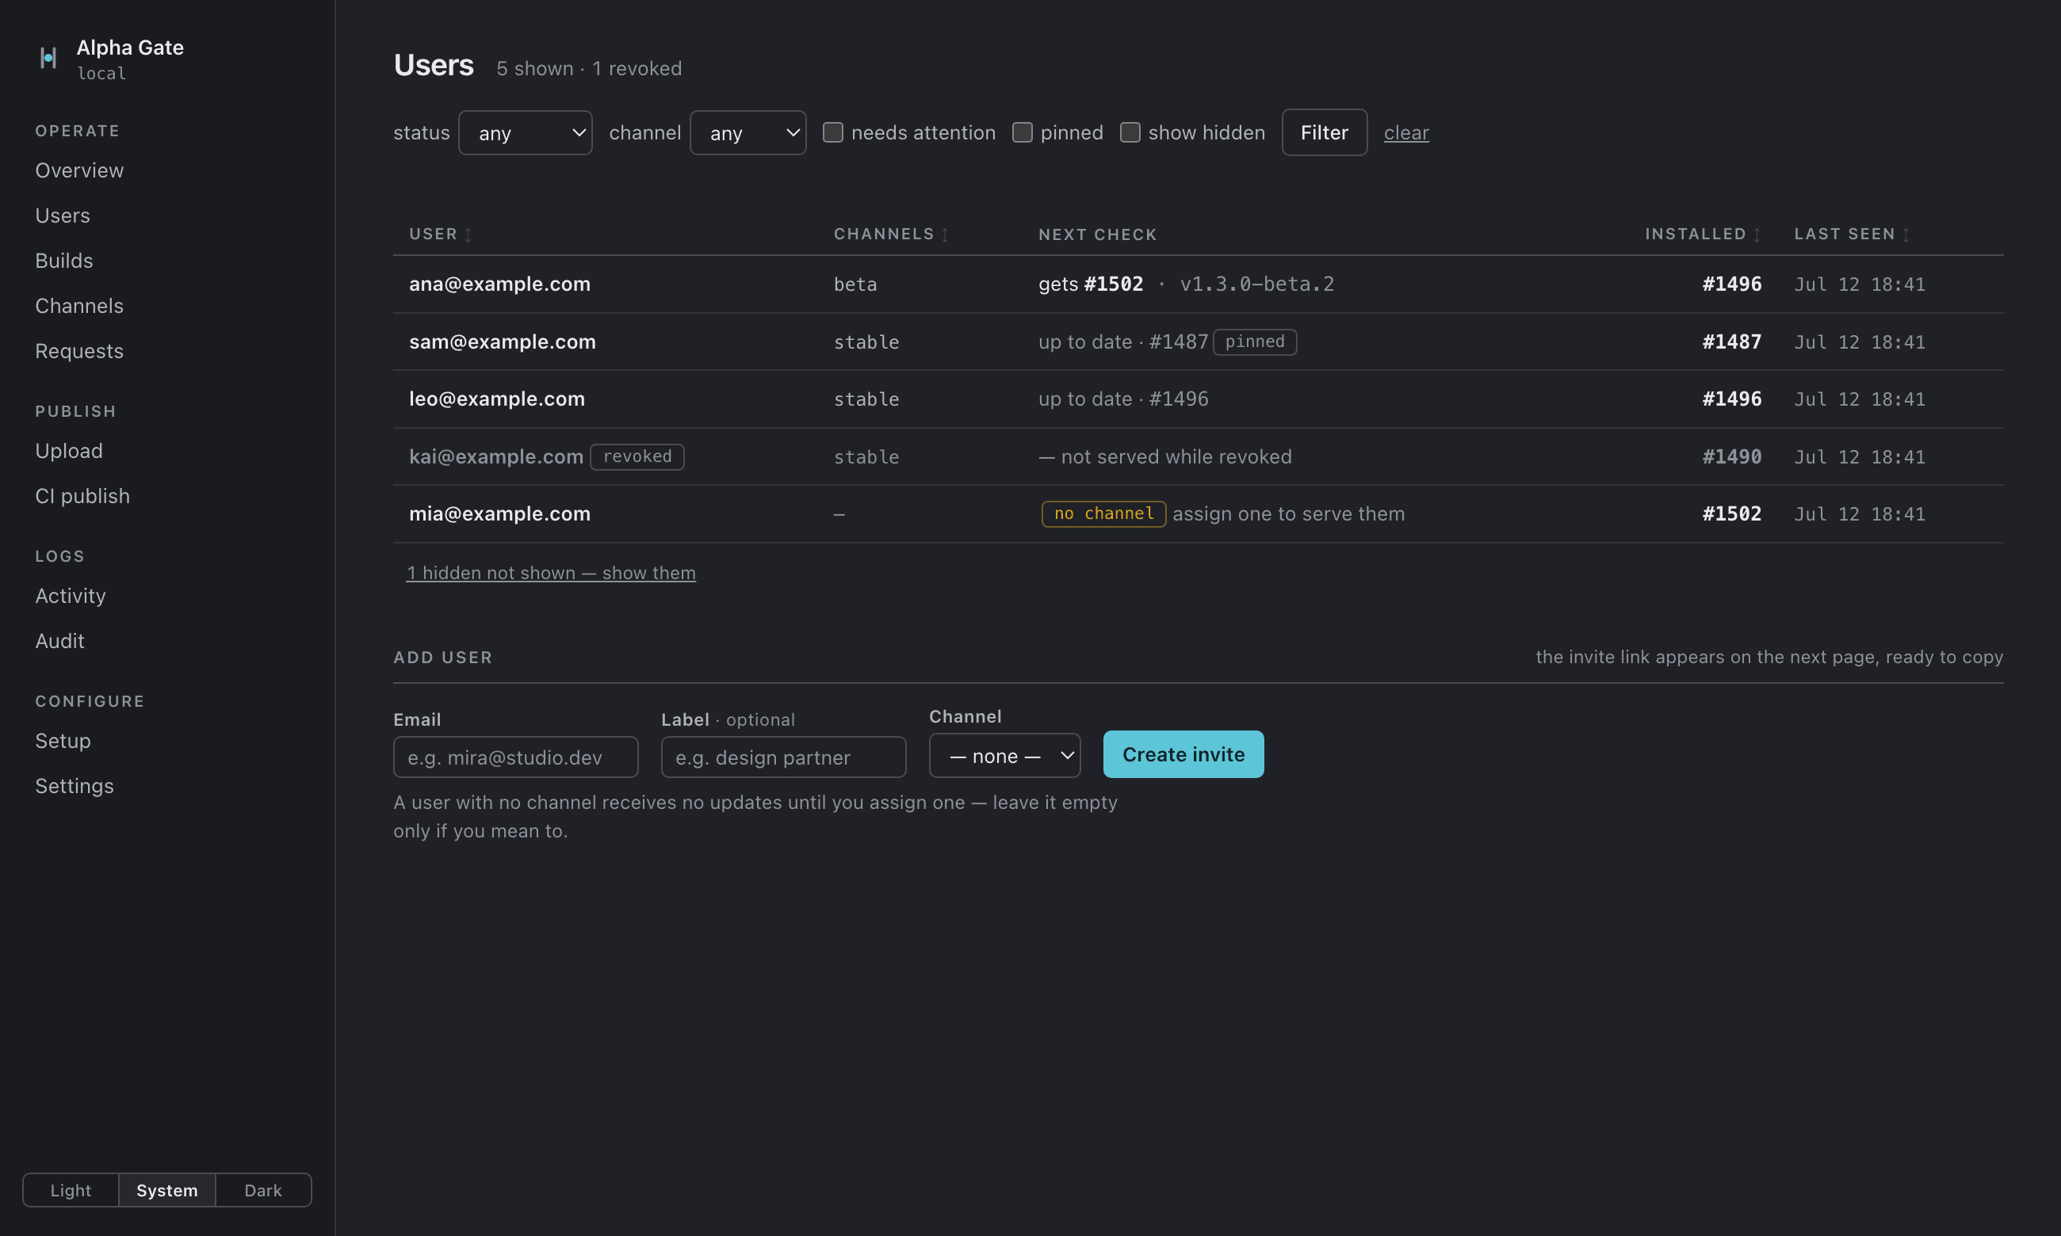2061x1236 pixels.
Task: Open user mia@example.com
Action: pos(500,514)
